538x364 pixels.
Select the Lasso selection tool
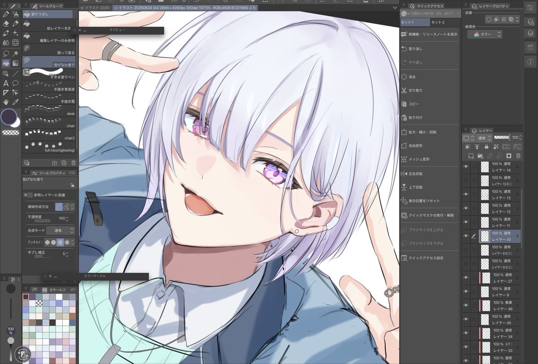pyautogui.click(x=6, y=53)
